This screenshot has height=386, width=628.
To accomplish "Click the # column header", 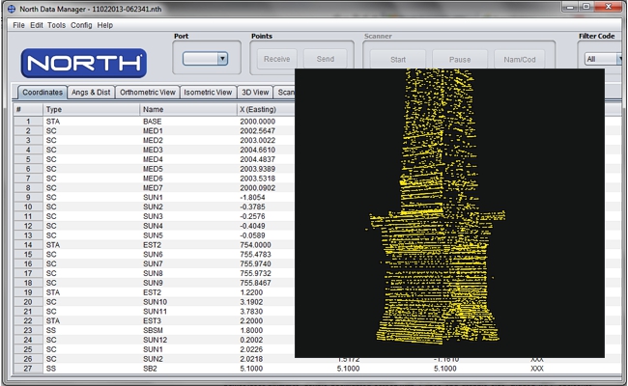I will pos(28,110).
